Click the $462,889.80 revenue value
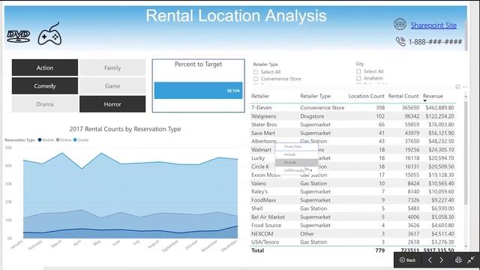The height and width of the screenshot is (270, 480). [439, 108]
